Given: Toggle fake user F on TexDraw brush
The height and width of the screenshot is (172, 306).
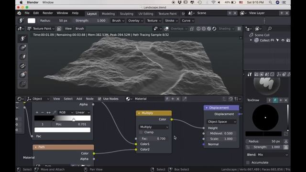Looking at the screenshot, I should click(x=275, y=100).
